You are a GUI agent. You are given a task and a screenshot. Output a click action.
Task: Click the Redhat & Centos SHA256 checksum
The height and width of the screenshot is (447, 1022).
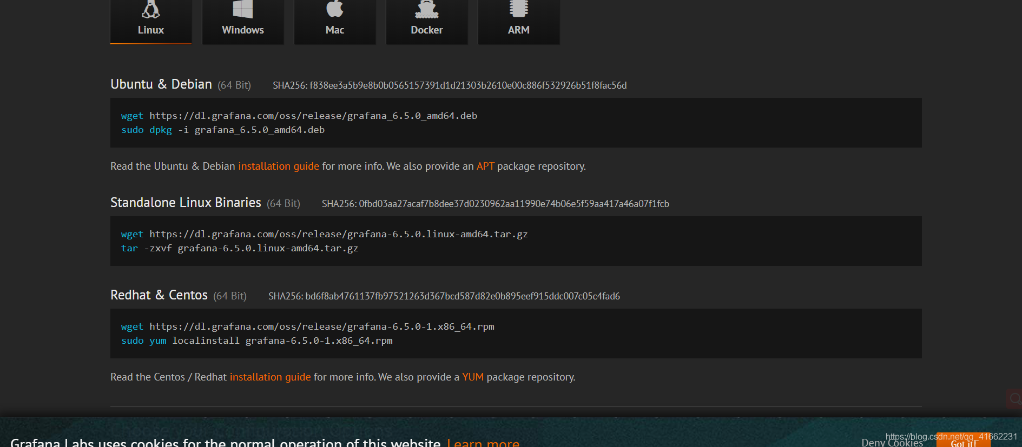444,296
